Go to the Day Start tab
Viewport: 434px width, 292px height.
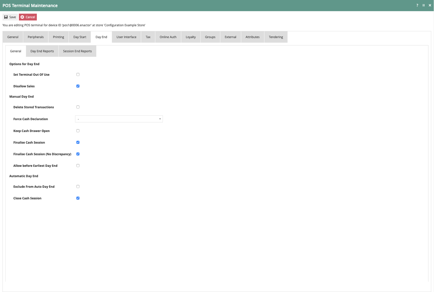[x=80, y=37]
